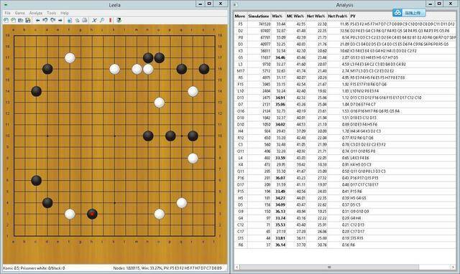Viewport: 460px width, 274px height.
Task: Select the R6 move row at table bottom
Action: tap(345, 245)
